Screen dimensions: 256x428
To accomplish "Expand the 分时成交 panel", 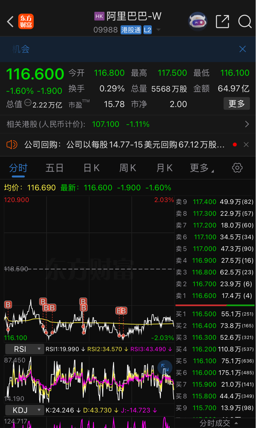I will coord(218,423).
